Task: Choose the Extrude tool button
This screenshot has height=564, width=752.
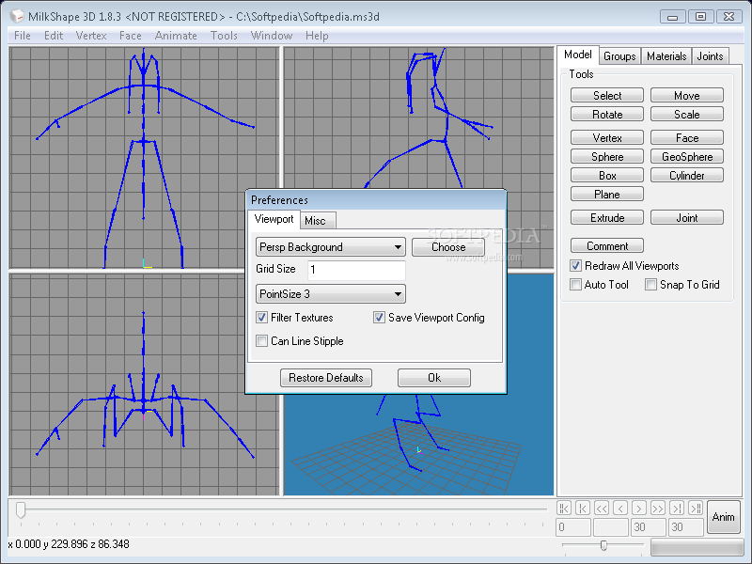Action: click(607, 218)
